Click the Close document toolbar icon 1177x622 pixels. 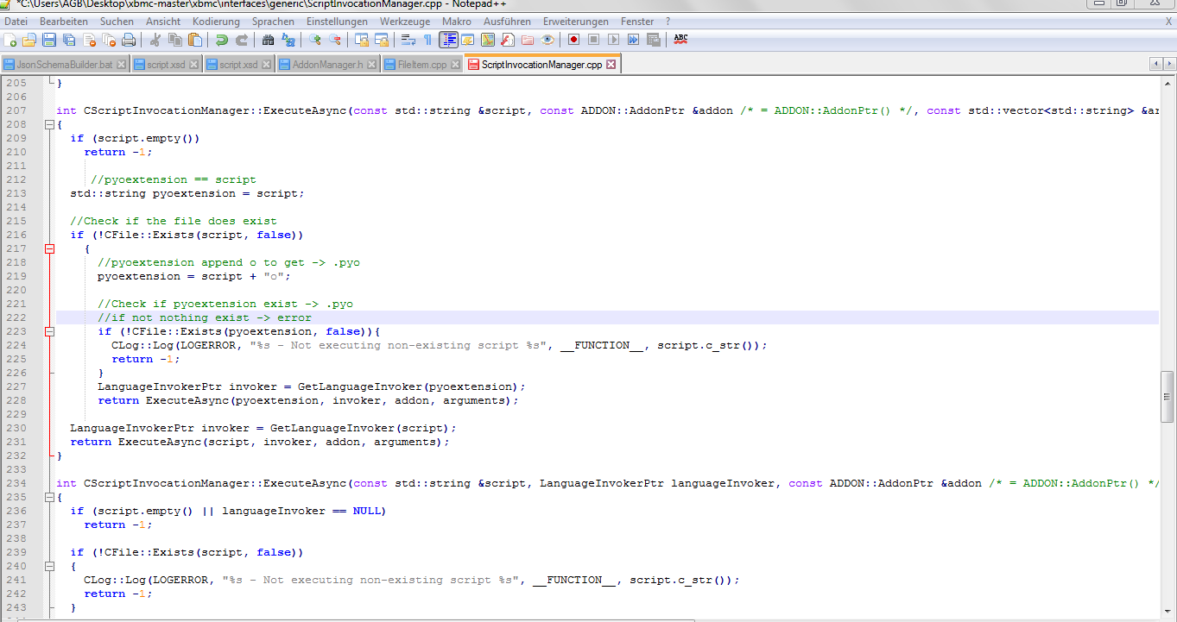point(89,40)
